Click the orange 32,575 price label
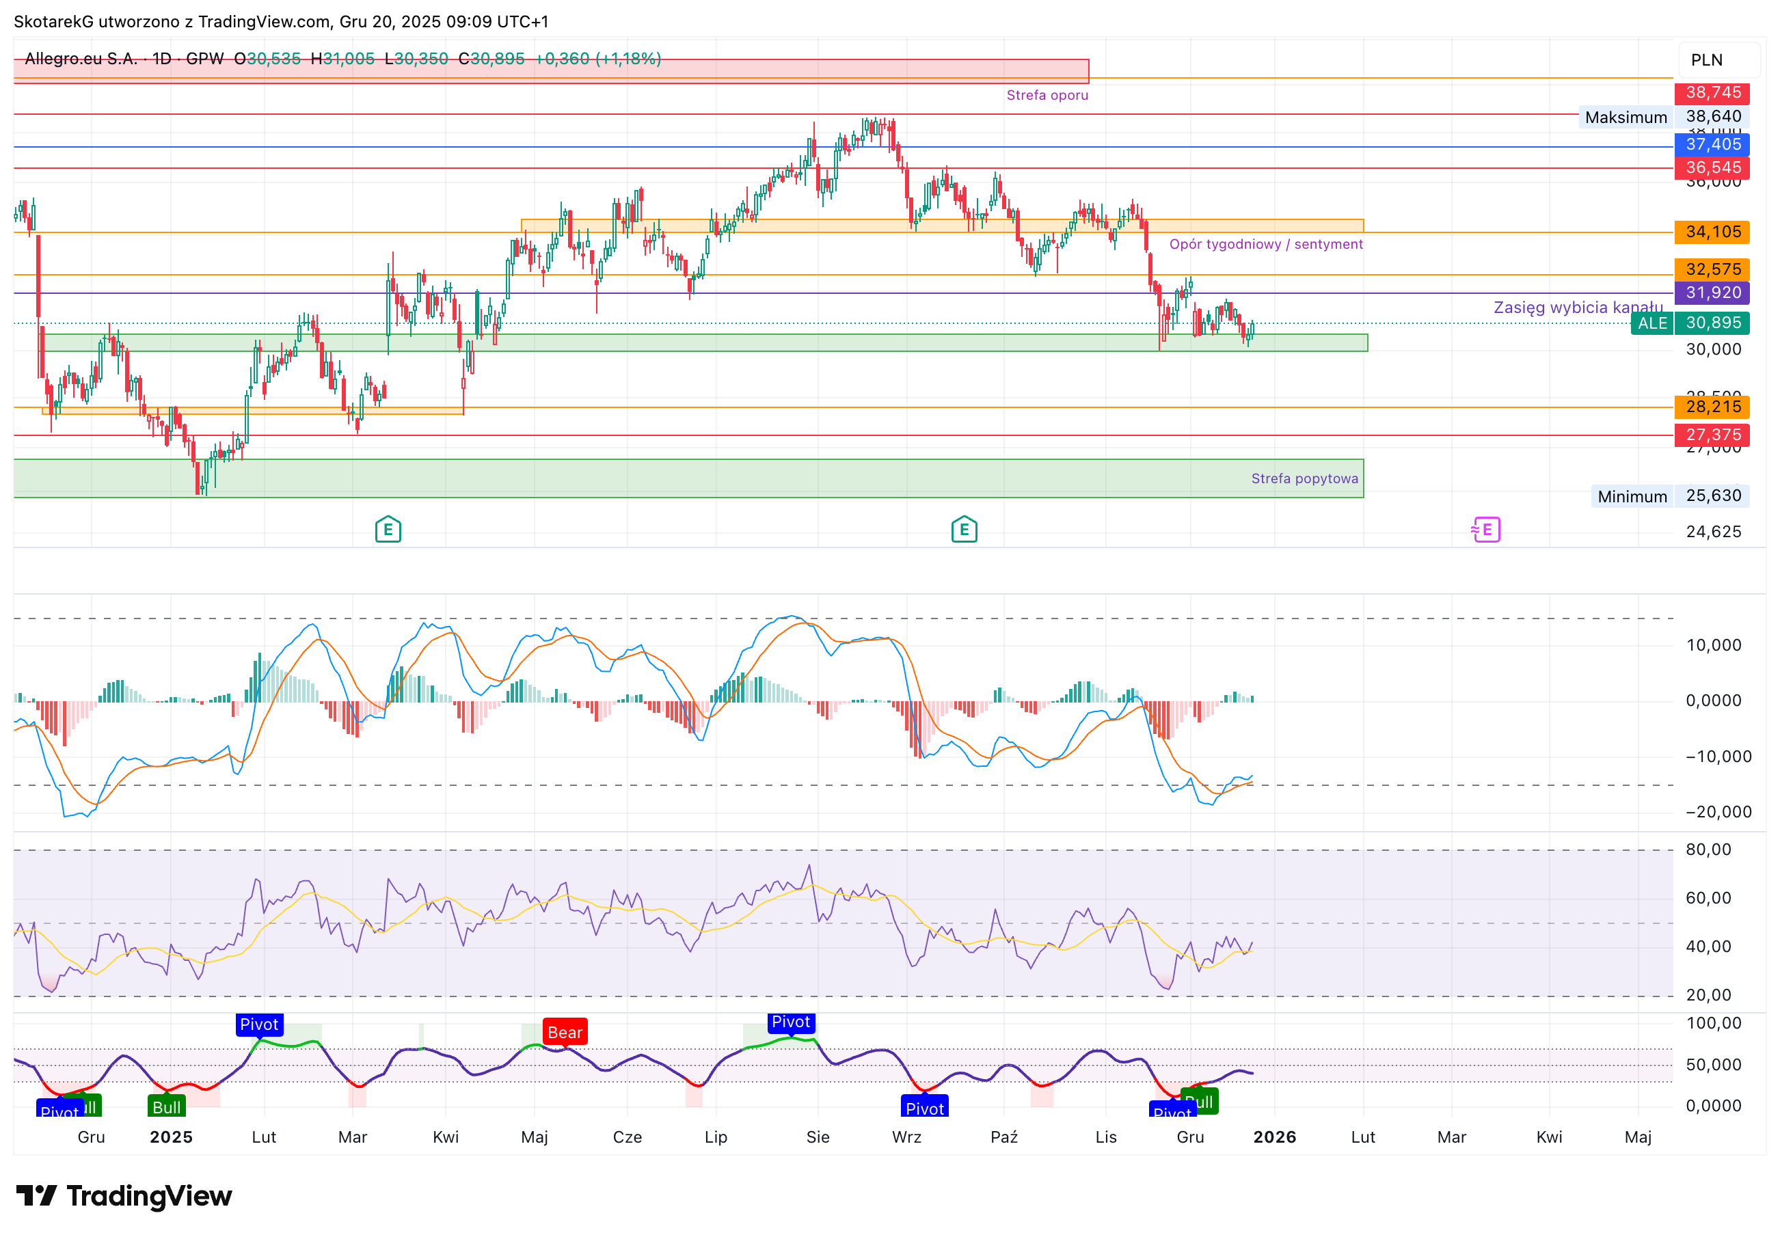The height and width of the screenshot is (1237, 1780). pos(1712,269)
